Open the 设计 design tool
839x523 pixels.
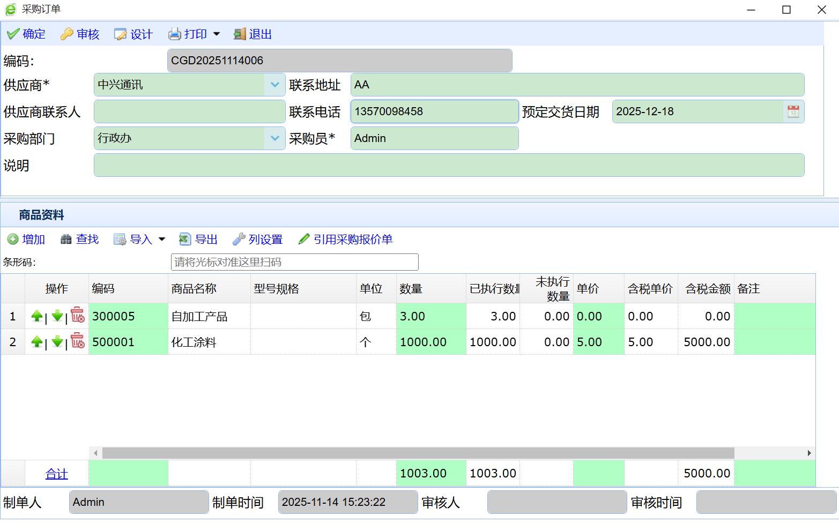coord(133,34)
